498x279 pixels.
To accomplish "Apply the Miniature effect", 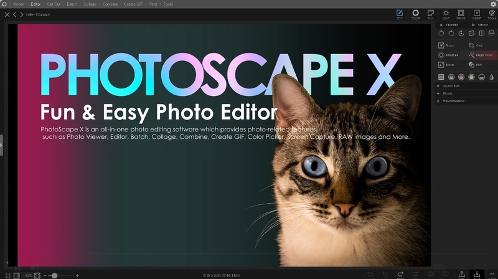I will [448, 55].
